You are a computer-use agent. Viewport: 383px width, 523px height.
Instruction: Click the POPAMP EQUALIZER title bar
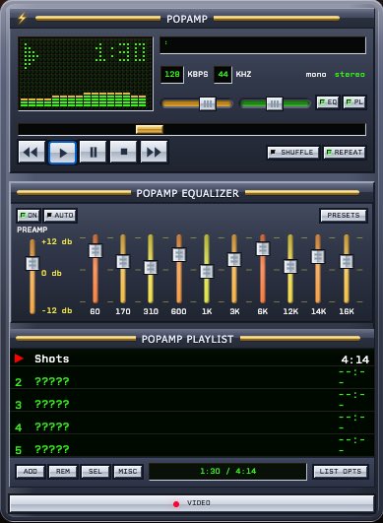pyautogui.click(x=192, y=193)
